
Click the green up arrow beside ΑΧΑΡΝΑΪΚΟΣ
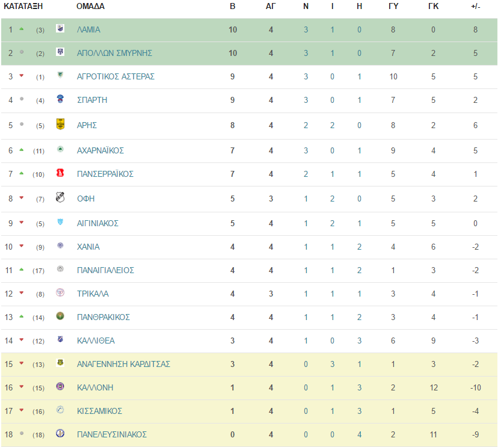tap(22, 150)
